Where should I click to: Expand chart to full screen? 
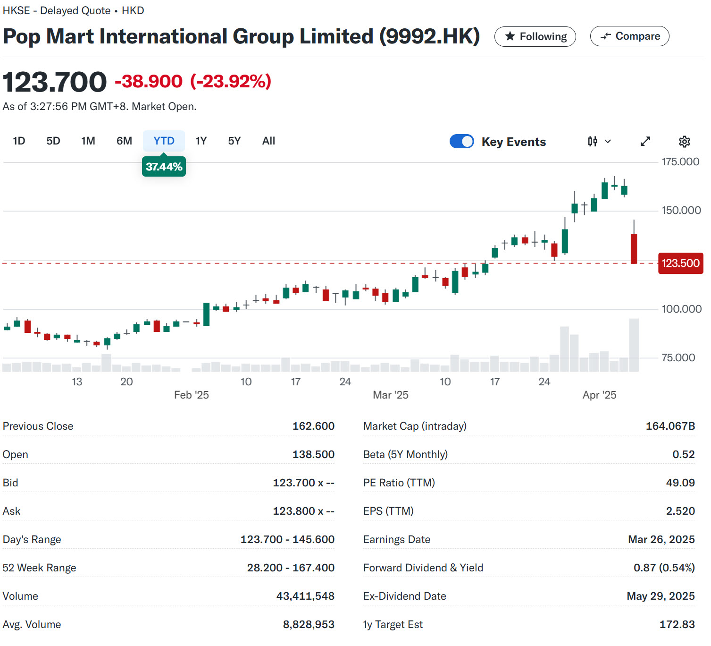pos(645,141)
